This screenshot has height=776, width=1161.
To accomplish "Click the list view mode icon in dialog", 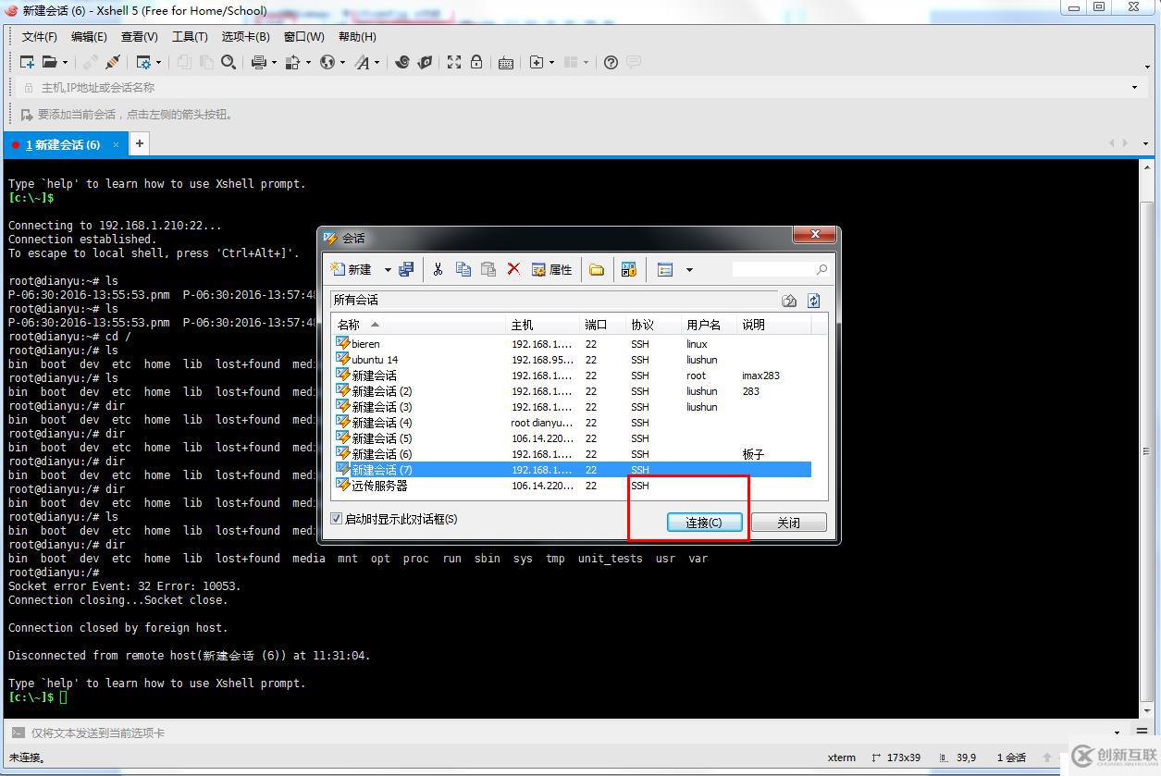I will (665, 269).
